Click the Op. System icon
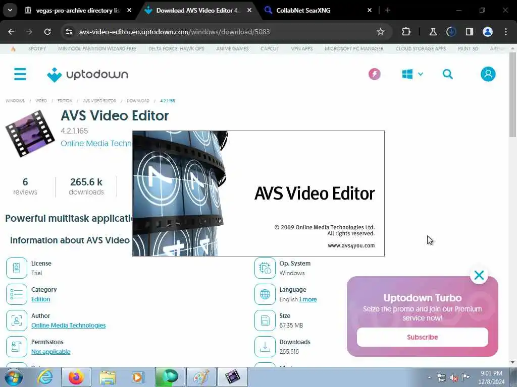This screenshot has height=387, width=517. point(265,268)
